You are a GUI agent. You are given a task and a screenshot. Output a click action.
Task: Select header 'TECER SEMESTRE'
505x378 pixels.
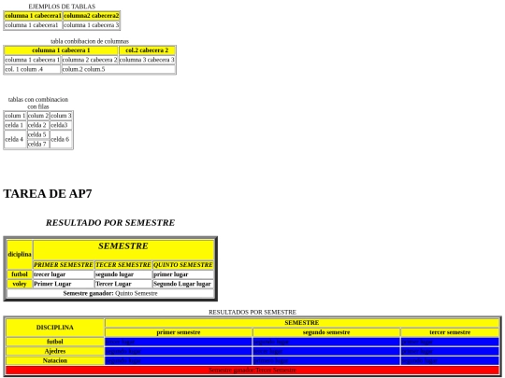point(123,265)
